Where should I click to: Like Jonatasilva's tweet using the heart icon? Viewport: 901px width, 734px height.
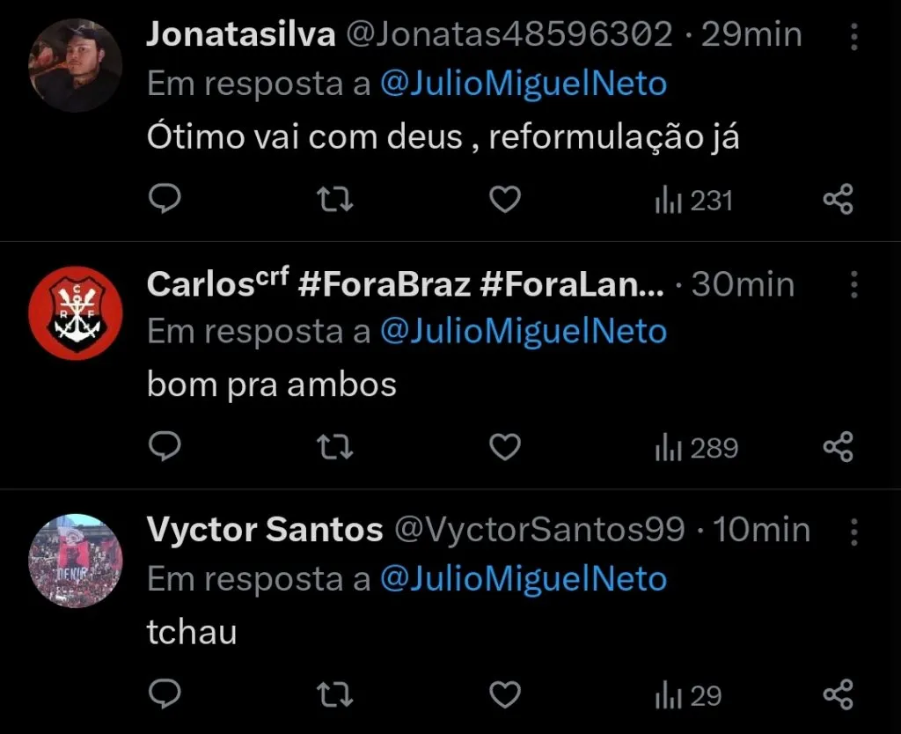pos(503,199)
